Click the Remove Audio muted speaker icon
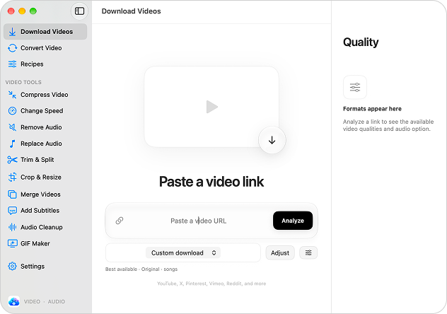Screen dimensions: 447x314 (12, 127)
